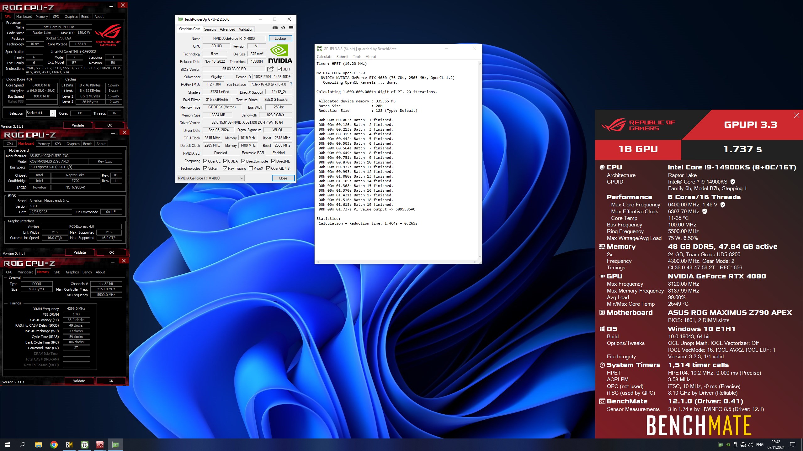Switch to the Advanced tab in GPU-Z

point(227,29)
